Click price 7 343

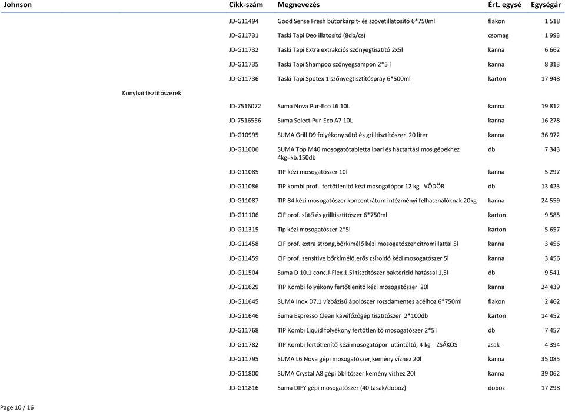tap(552, 149)
